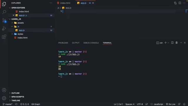Collapse the js folder
The image size is (188, 106).
(x=18, y=26)
